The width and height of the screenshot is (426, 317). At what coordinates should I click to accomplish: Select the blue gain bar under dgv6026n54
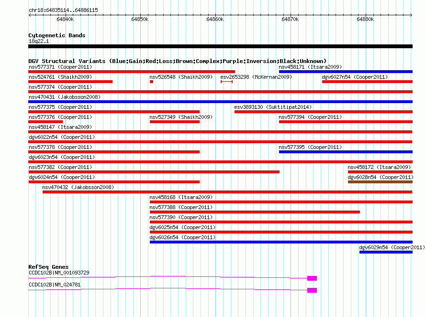281,242
